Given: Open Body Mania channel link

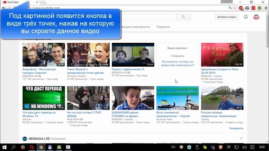Looking at the screenshot, I should click(x=74, y=119).
